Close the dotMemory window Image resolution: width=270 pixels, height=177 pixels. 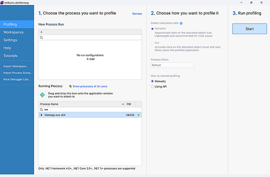tap(261, 2)
